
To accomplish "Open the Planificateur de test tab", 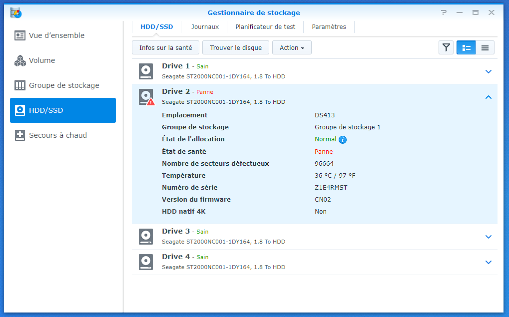I will tap(265, 27).
